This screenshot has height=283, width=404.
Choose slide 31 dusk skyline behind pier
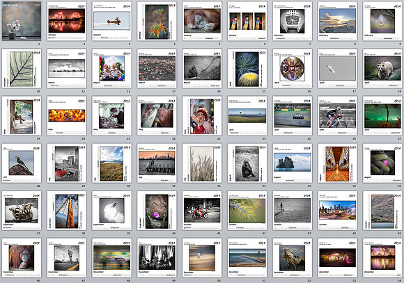[157, 163]
